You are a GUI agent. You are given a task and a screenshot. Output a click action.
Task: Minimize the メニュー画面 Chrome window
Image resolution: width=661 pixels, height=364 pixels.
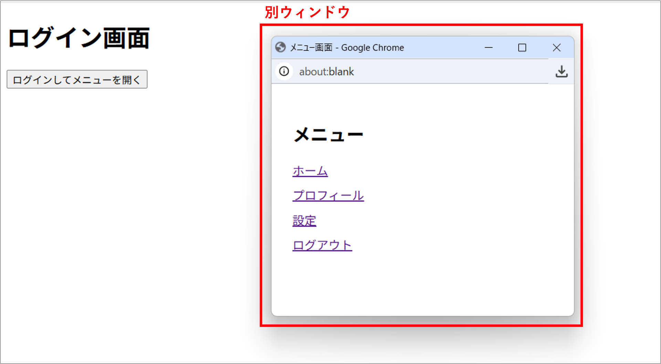pyautogui.click(x=489, y=48)
